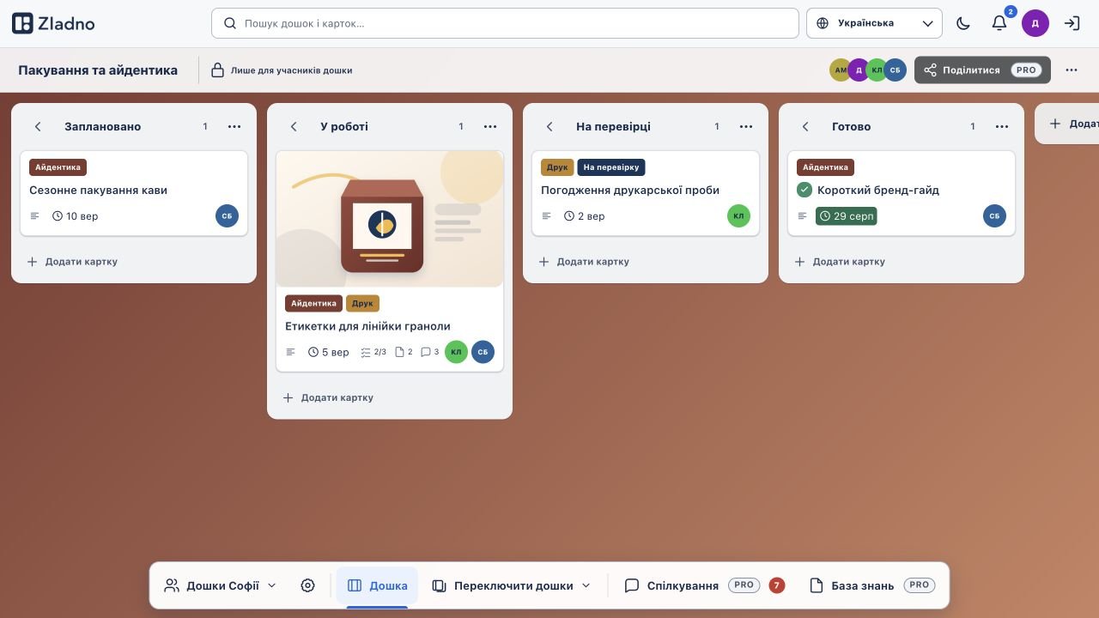This screenshot has height=618, width=1099.
Task: Click the comments count icon
Action: coord(429,352)
